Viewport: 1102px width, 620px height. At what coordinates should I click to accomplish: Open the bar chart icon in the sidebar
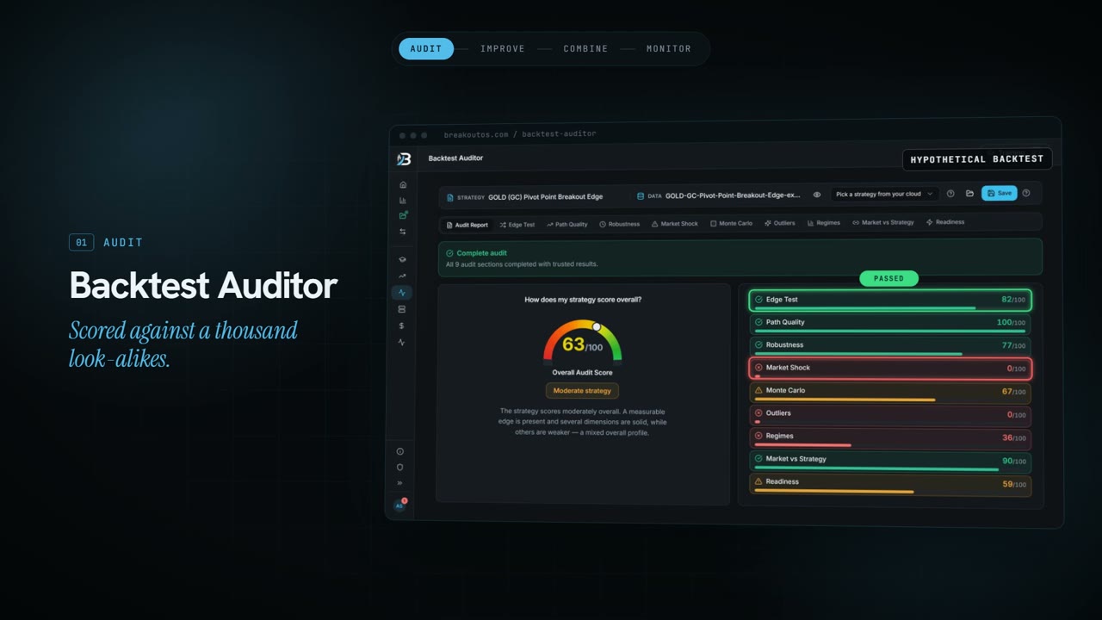[x=402, y=200]
